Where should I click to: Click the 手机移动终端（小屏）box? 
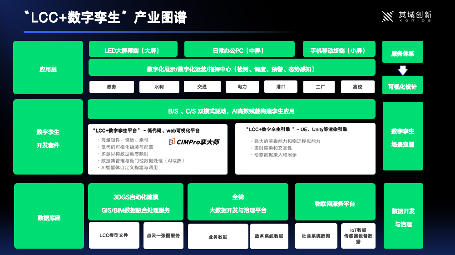(x=339, y=49)
